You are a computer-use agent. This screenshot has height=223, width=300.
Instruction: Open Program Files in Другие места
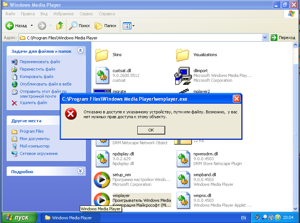pyautogui.click(x=32, y=131)
